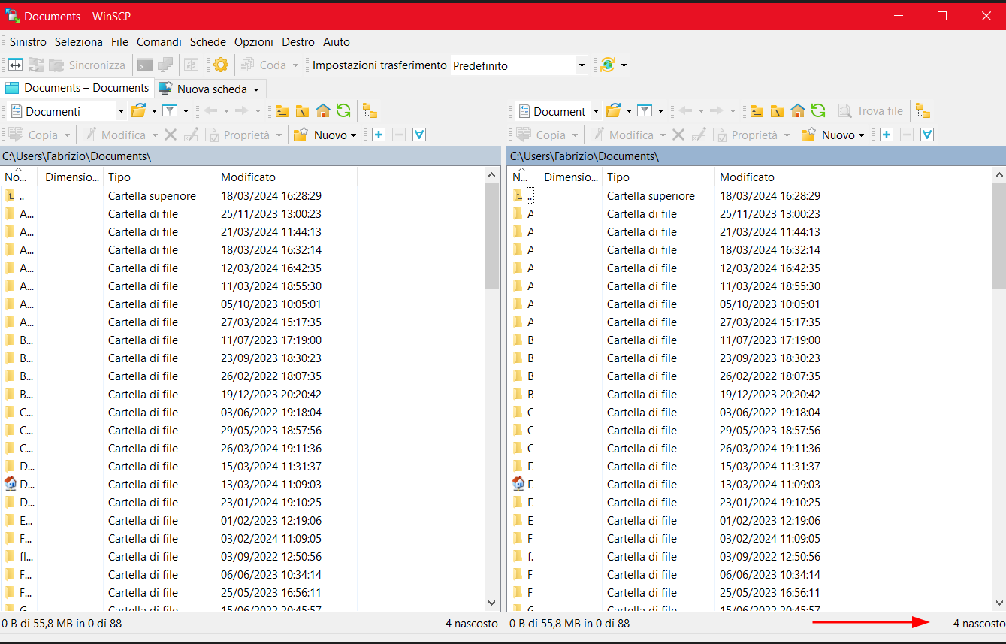Click the minus deselect icon in left panel
The image size is (1006, 644).
click(400, 135)
